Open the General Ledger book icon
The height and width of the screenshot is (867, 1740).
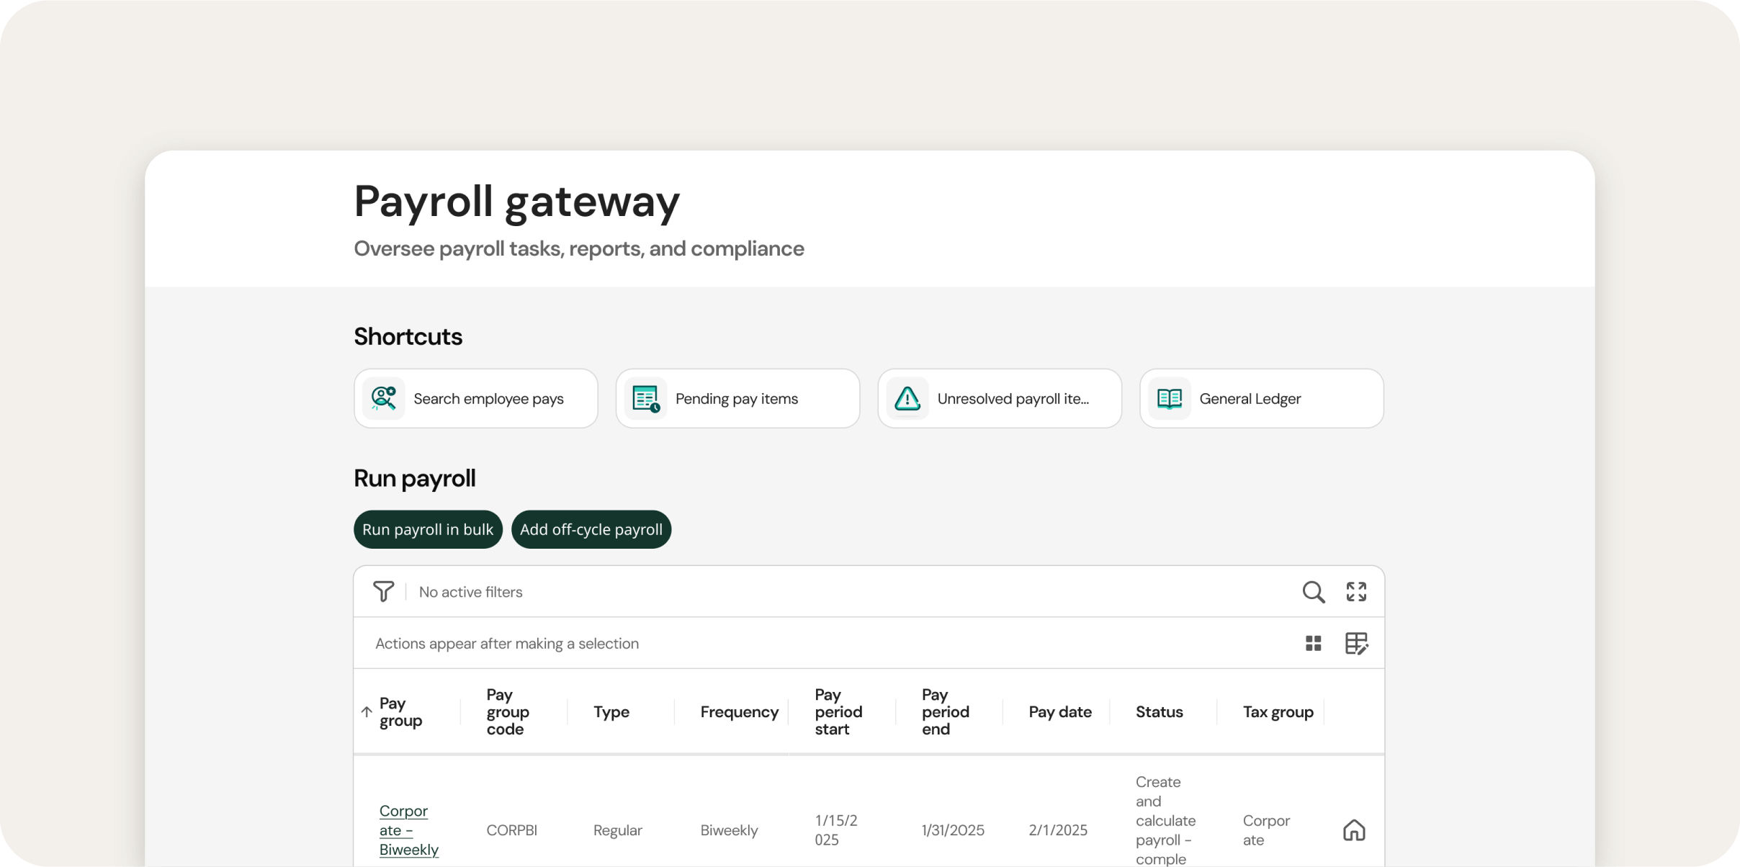click(x=1169, y=398)
